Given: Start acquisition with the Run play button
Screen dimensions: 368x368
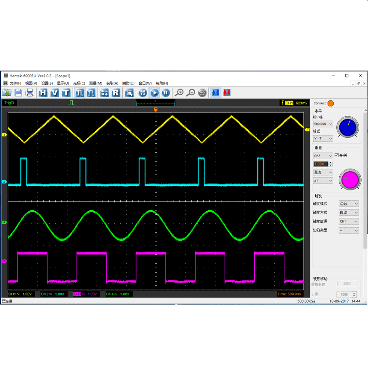Looking at the screenshot, I should (154, 93).
